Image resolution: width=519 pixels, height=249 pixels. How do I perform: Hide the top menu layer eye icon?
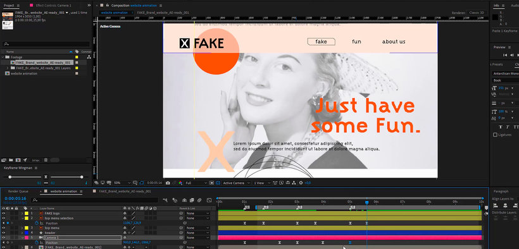pos(4,228)
